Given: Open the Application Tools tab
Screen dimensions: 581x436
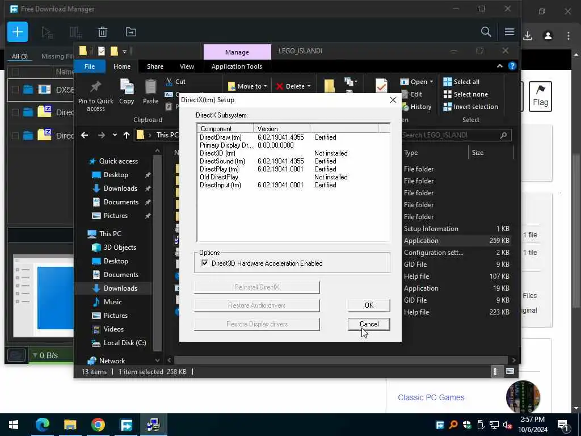Looking at the screenshot, I should tap(237, 66).
